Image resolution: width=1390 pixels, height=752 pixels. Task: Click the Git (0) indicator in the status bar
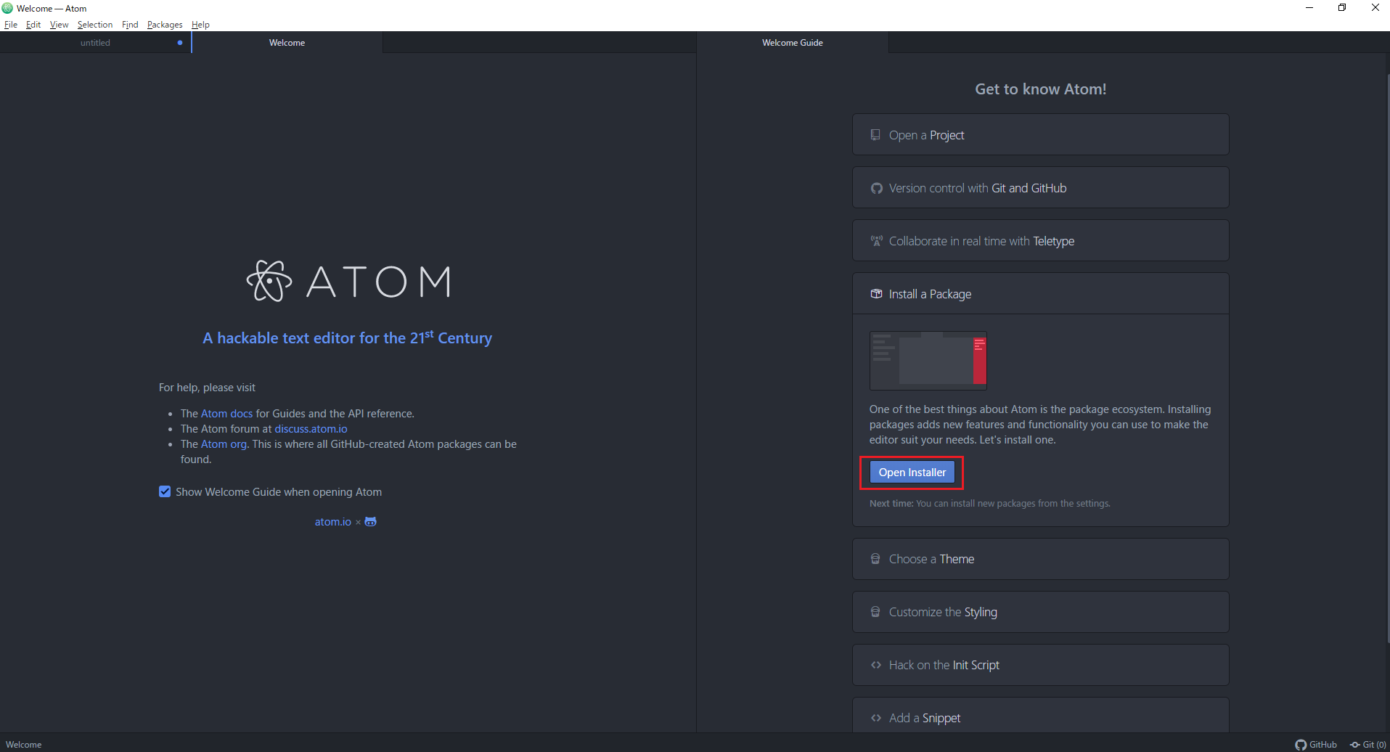(x=1368, y=744)
